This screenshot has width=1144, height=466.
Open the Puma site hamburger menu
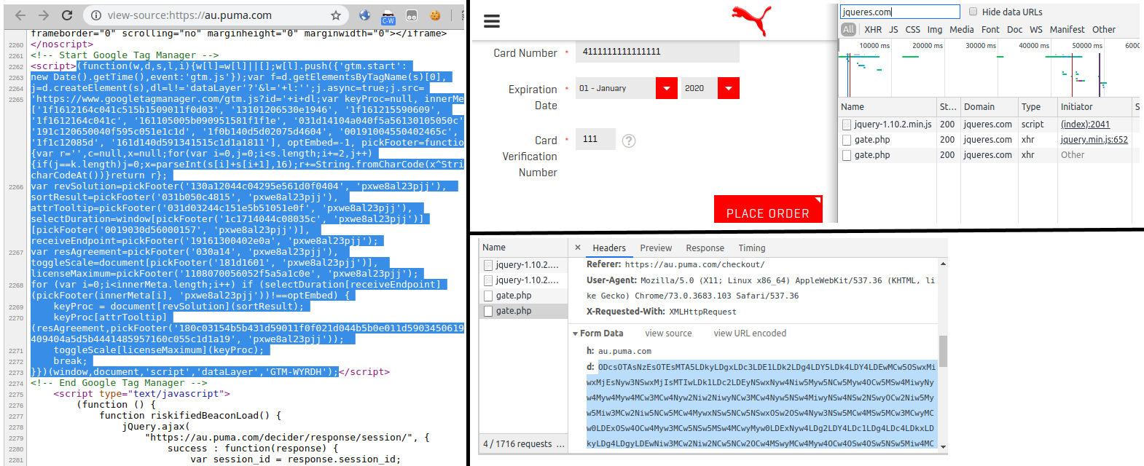click(492, 21)
